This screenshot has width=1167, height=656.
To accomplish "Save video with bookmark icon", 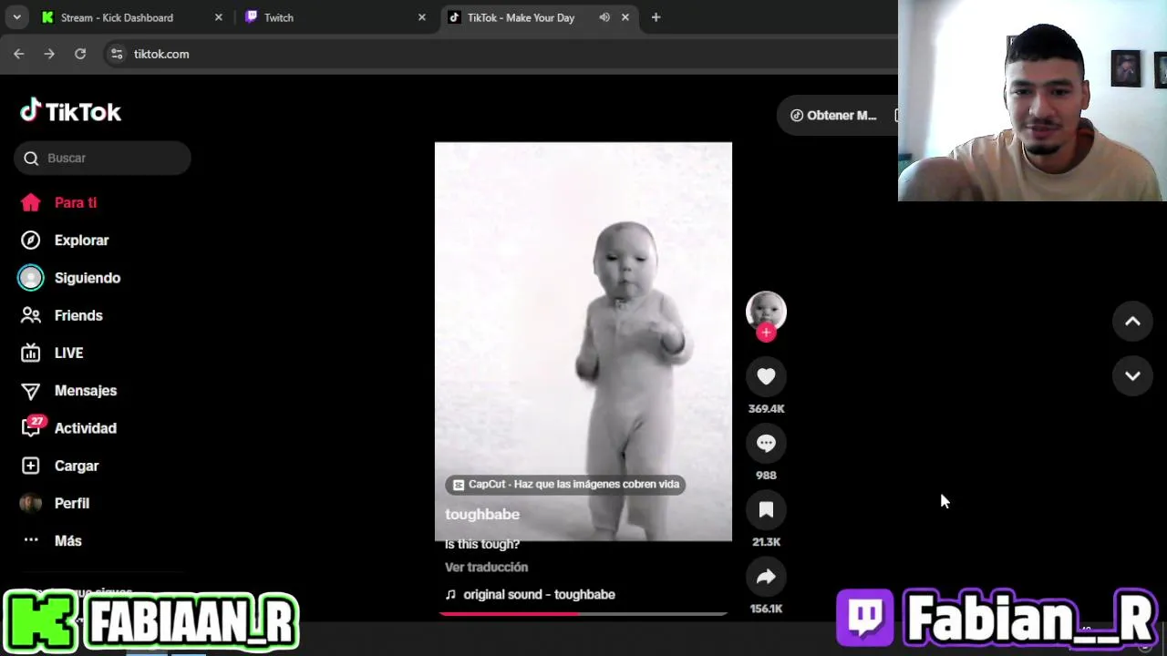I will [x=766, y=509].
